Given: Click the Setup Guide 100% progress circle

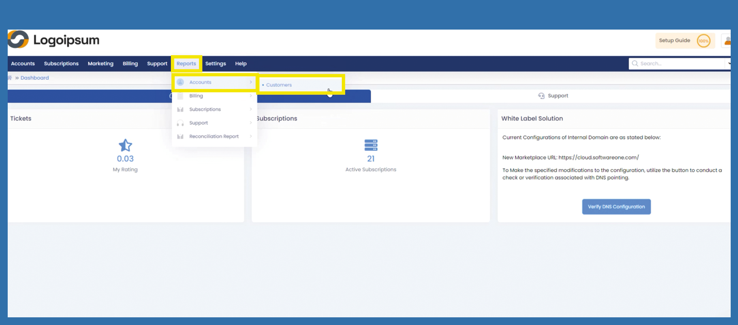Looking at the screenshot, I should point(703,41).
